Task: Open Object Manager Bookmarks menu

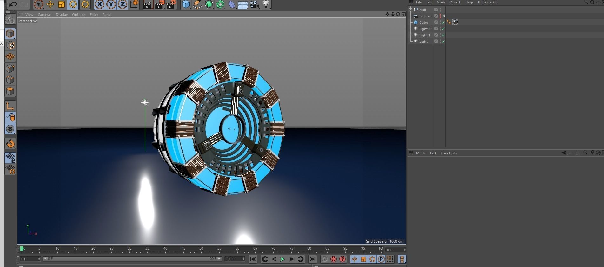Action: tap(487, 2)
